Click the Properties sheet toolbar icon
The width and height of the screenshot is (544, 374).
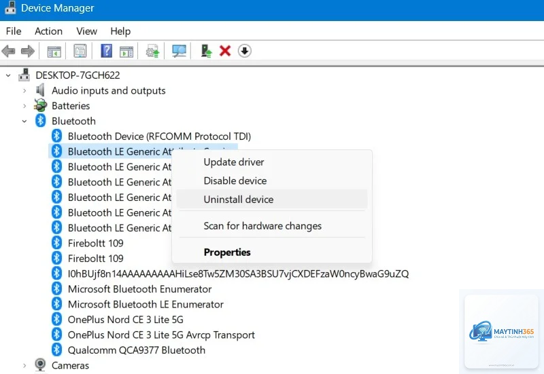point(80,52)
